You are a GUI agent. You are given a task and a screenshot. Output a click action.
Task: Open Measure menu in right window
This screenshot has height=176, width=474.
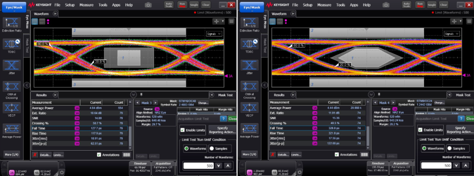pos(324,5)
